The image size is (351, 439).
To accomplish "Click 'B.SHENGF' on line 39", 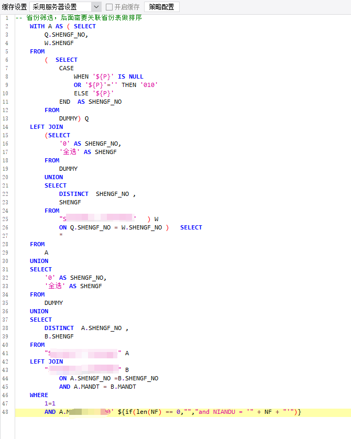I will [59, 336].
